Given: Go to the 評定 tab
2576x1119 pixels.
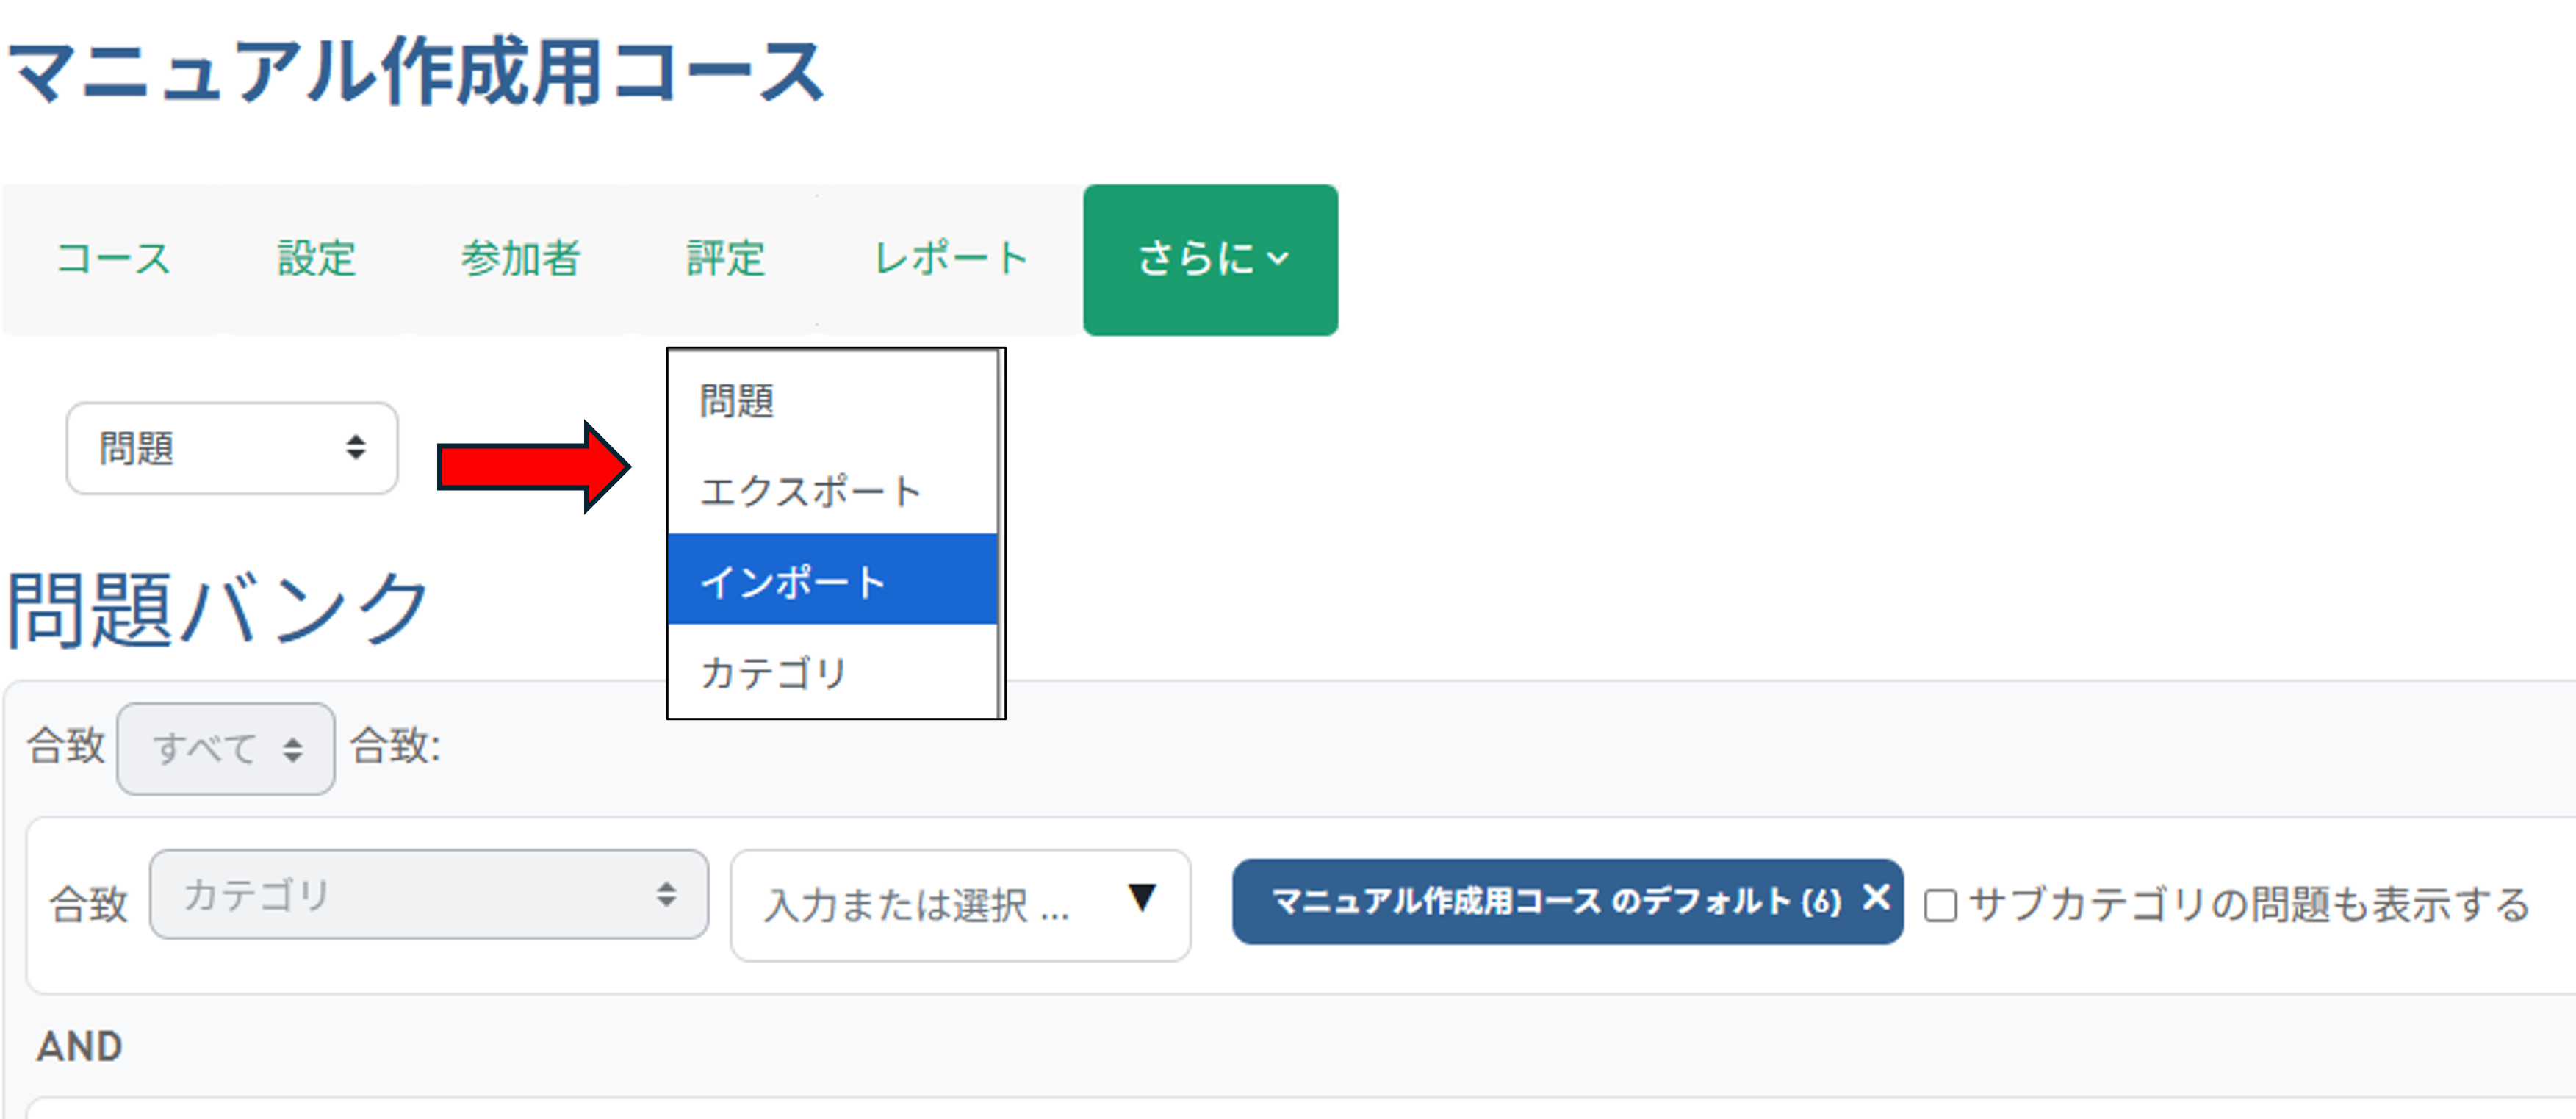Looking at the screenshot, I should [x=725, y=259].
